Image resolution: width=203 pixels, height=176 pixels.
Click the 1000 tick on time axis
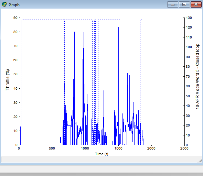(85, 148)
